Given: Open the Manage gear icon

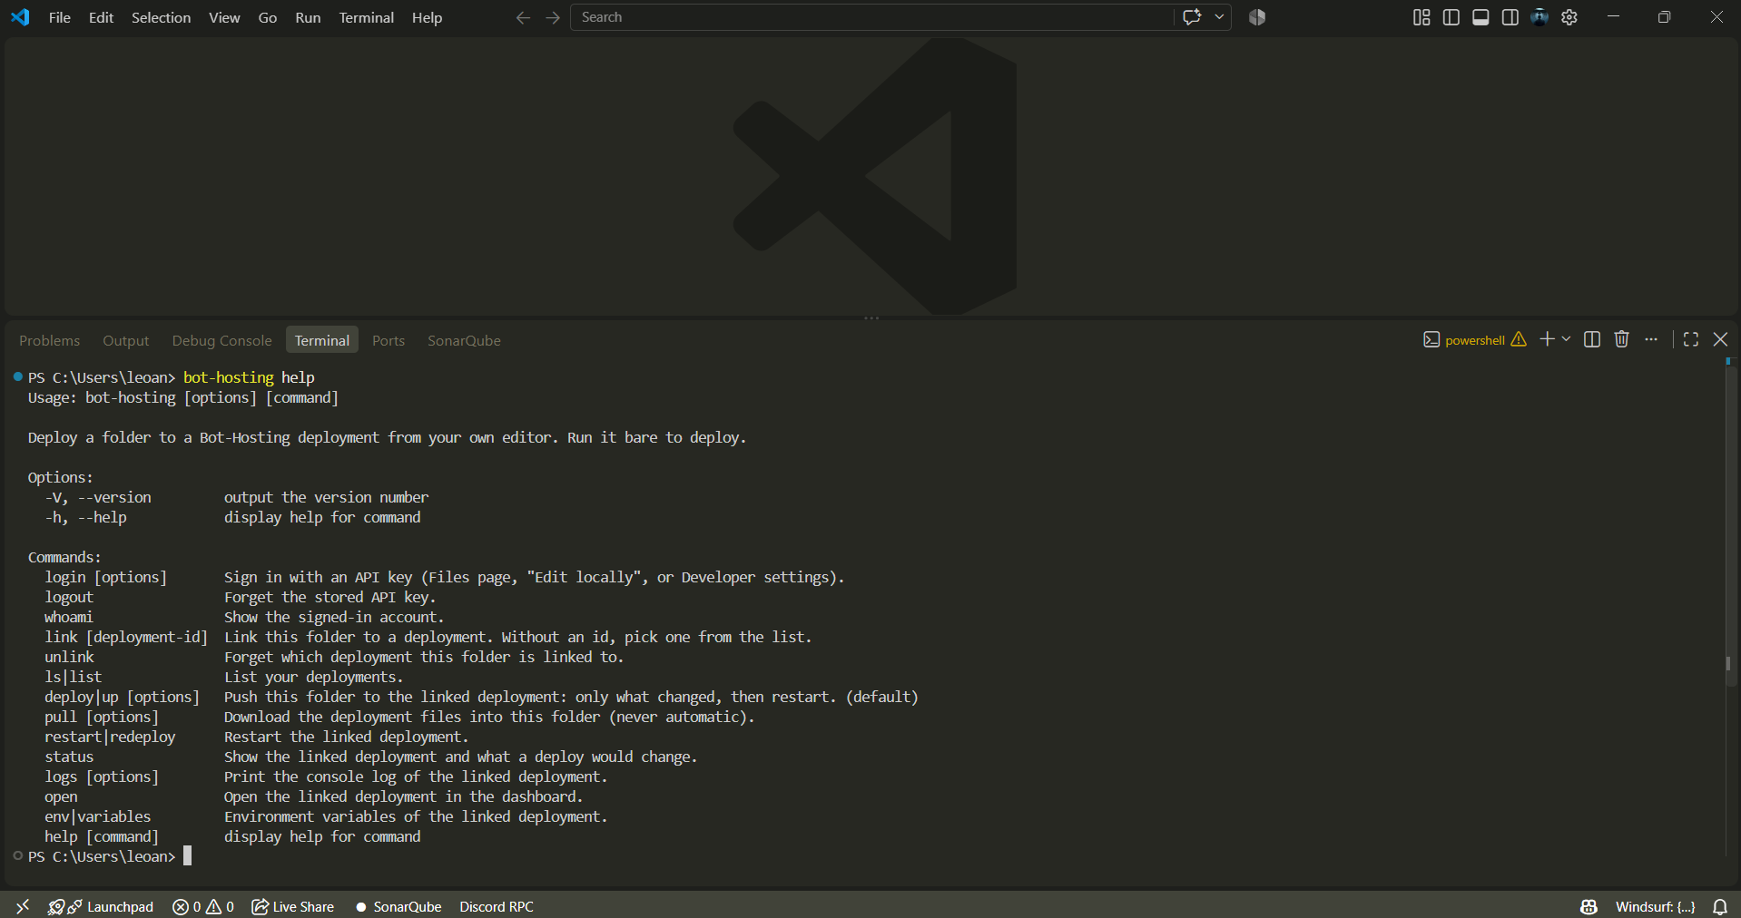Looking at the screenshot, I should coord(1569,17).
